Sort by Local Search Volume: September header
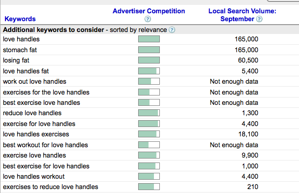The image size is (299, 193). [x=242, y=15]
